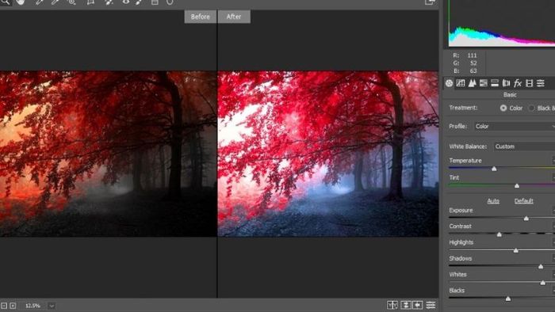Screen dimensions: 555x312
Task: Click the Temperature label
Action: pyautogui.click(x=465, y=161)
